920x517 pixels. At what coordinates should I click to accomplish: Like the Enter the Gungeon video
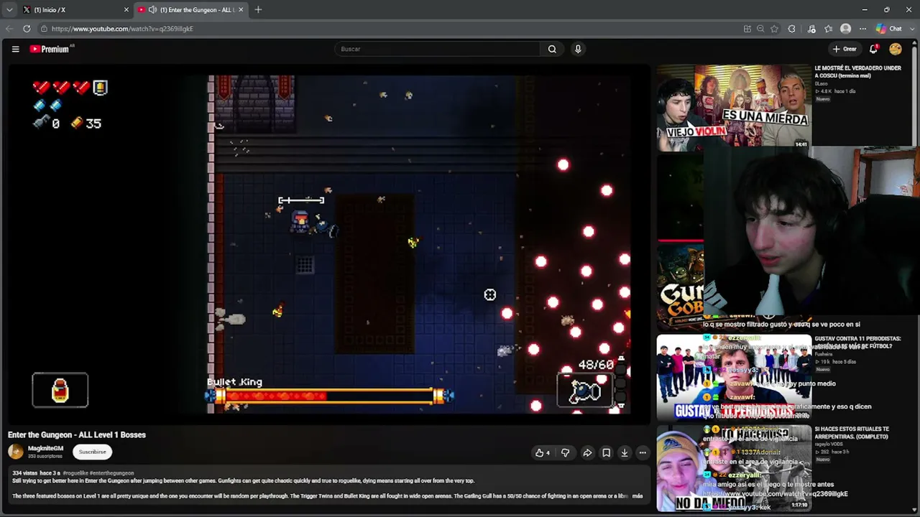coord(543,452)
